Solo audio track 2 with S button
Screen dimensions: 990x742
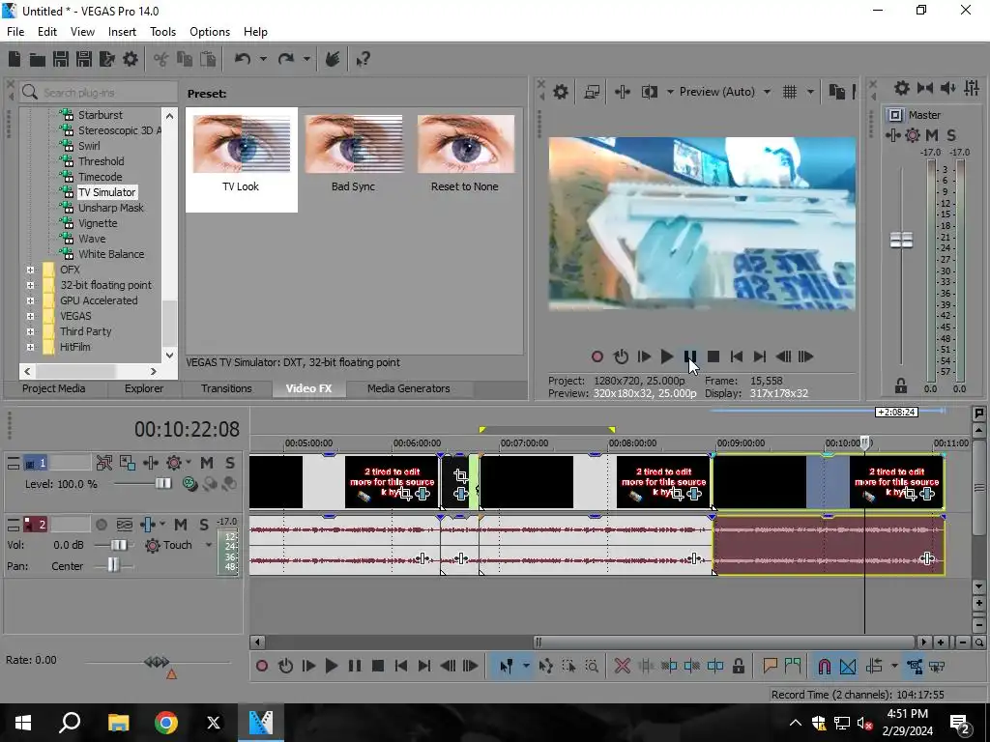(203, 525)
